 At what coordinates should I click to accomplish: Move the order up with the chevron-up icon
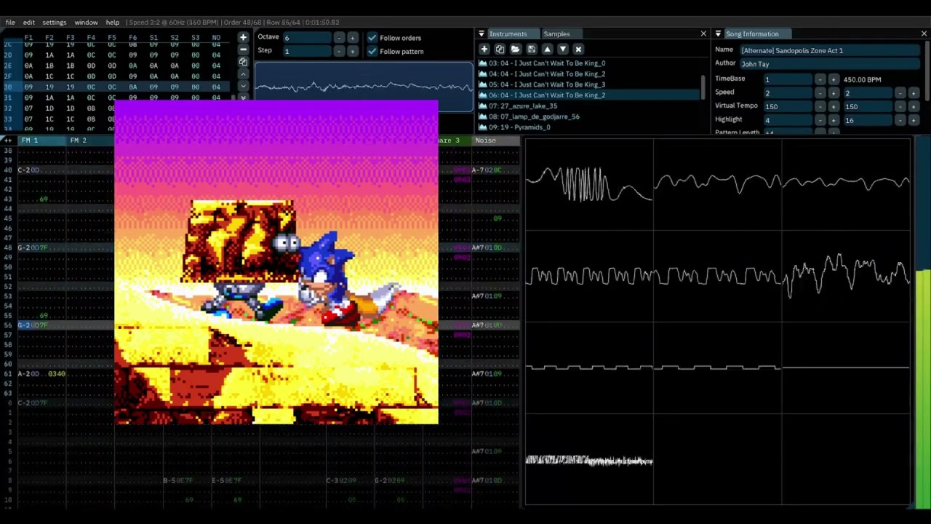243,74
